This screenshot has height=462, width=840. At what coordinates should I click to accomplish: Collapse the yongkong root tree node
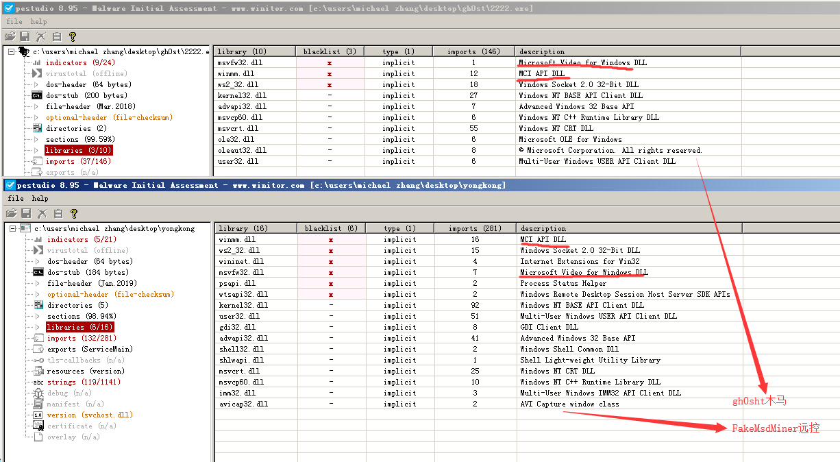point(12,228)
